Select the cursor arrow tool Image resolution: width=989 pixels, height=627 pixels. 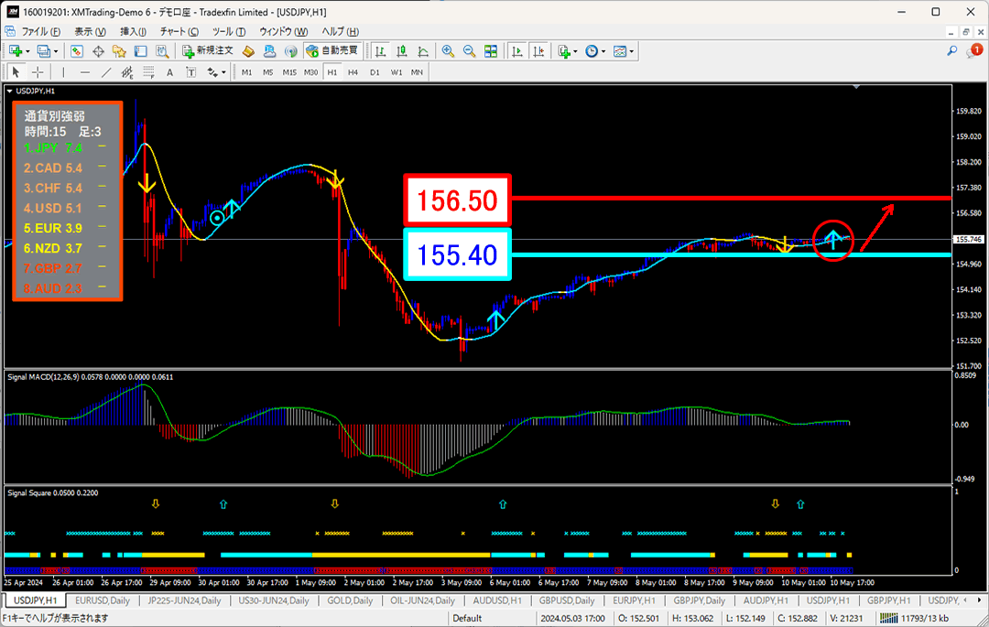pyautogui.click(x=16, y=72)
